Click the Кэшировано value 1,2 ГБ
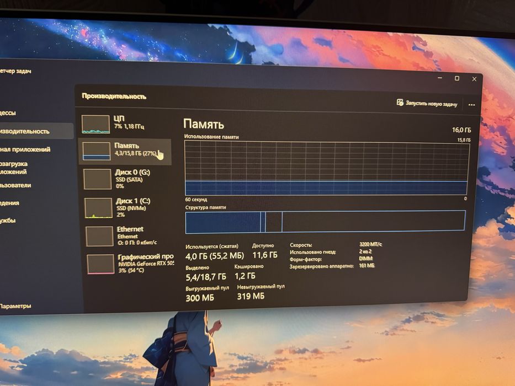The image size is (515, 386). pos(245,276)
